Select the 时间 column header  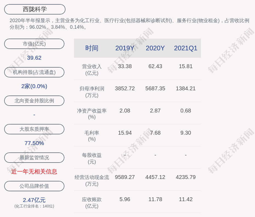92,48
